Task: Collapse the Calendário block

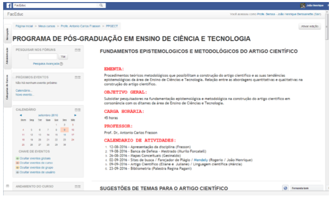Action: click(76, 110)
